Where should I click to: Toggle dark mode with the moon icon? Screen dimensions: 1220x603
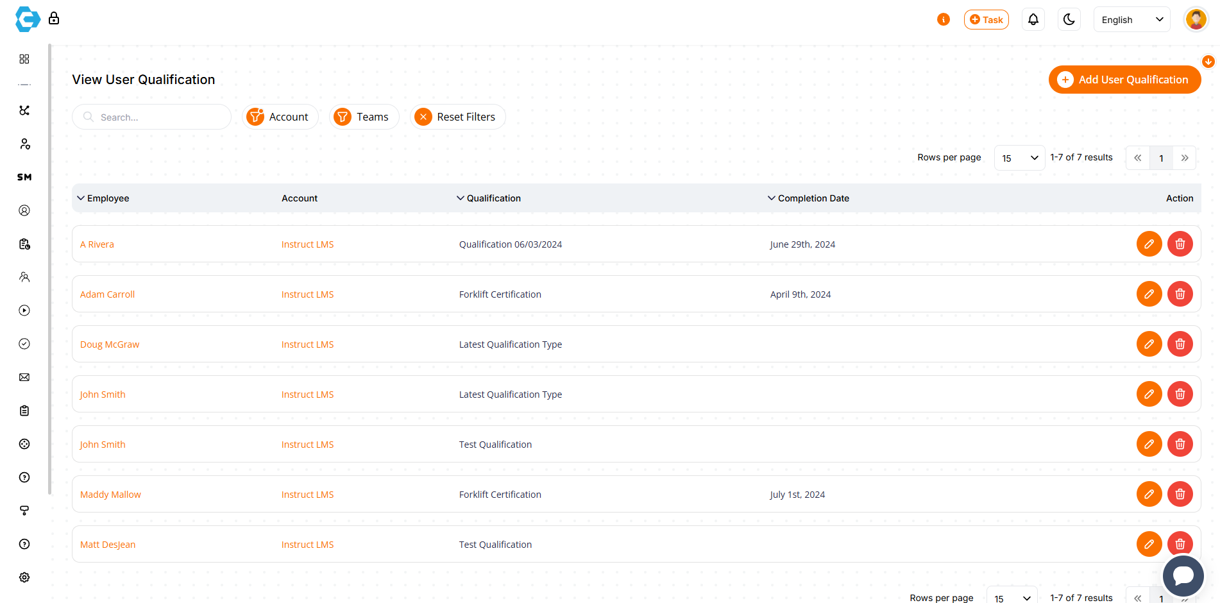click(1069, 19)
